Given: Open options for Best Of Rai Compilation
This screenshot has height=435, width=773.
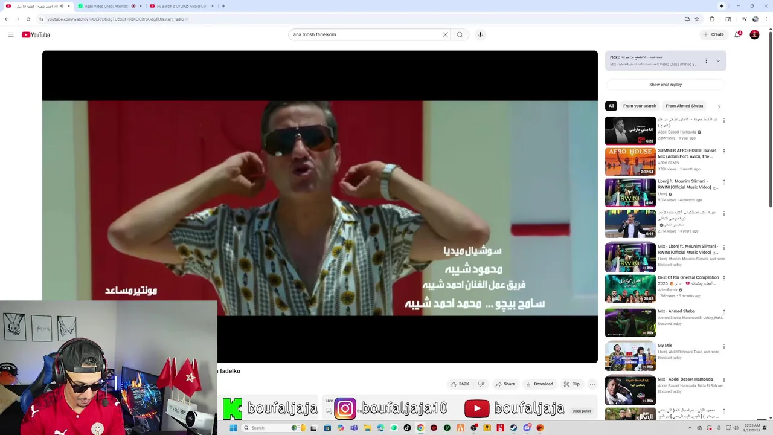Looking at the screenshot, I should (x=724, y=278).
